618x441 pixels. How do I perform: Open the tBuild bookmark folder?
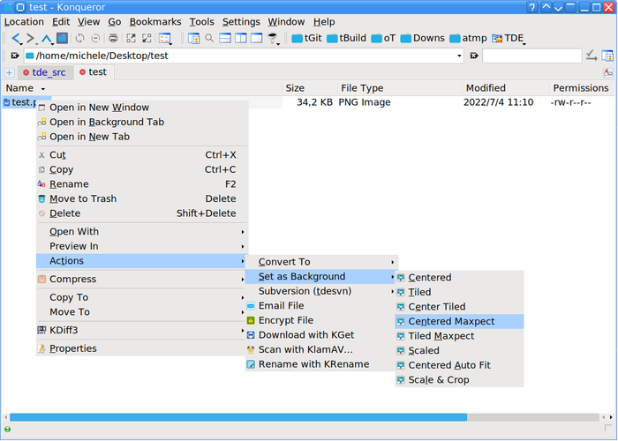click(x=346, y=38)
